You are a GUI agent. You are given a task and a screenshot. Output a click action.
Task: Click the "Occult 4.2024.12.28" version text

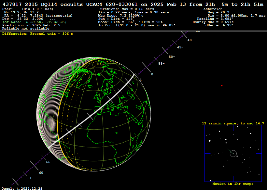pos(22,188)
